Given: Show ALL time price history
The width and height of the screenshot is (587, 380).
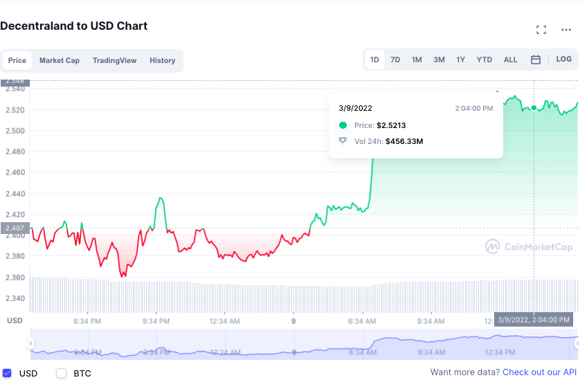Looking at the screenshot, I should click(511, 60).
